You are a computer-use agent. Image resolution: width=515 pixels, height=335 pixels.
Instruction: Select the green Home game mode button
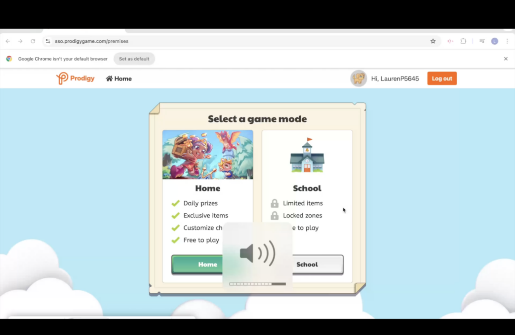click(x=197, y=265)
